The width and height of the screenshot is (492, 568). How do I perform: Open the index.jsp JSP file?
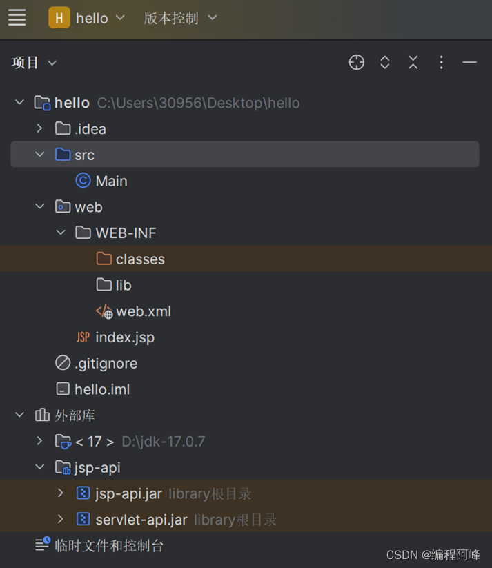tap(124, 337)
